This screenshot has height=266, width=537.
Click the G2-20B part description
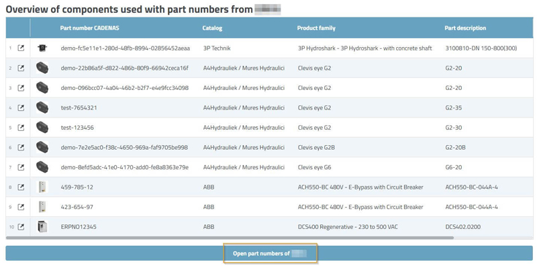455,147
